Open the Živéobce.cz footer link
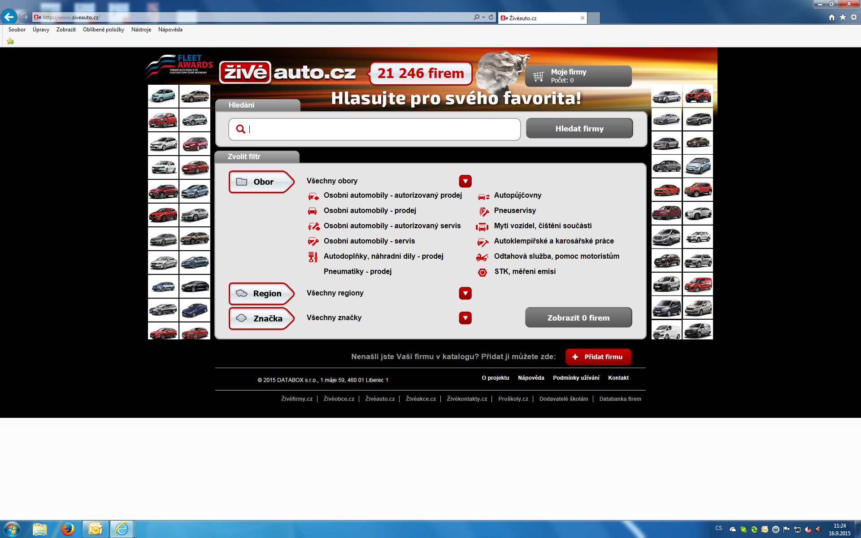The width and height of the screenshot is (861, 538). (x=339, y=399)
